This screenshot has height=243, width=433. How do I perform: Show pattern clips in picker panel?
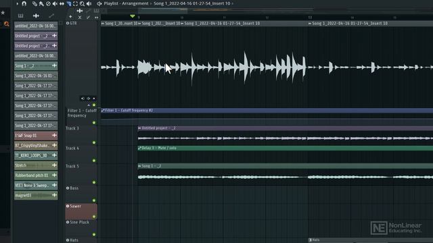[20, 16]
